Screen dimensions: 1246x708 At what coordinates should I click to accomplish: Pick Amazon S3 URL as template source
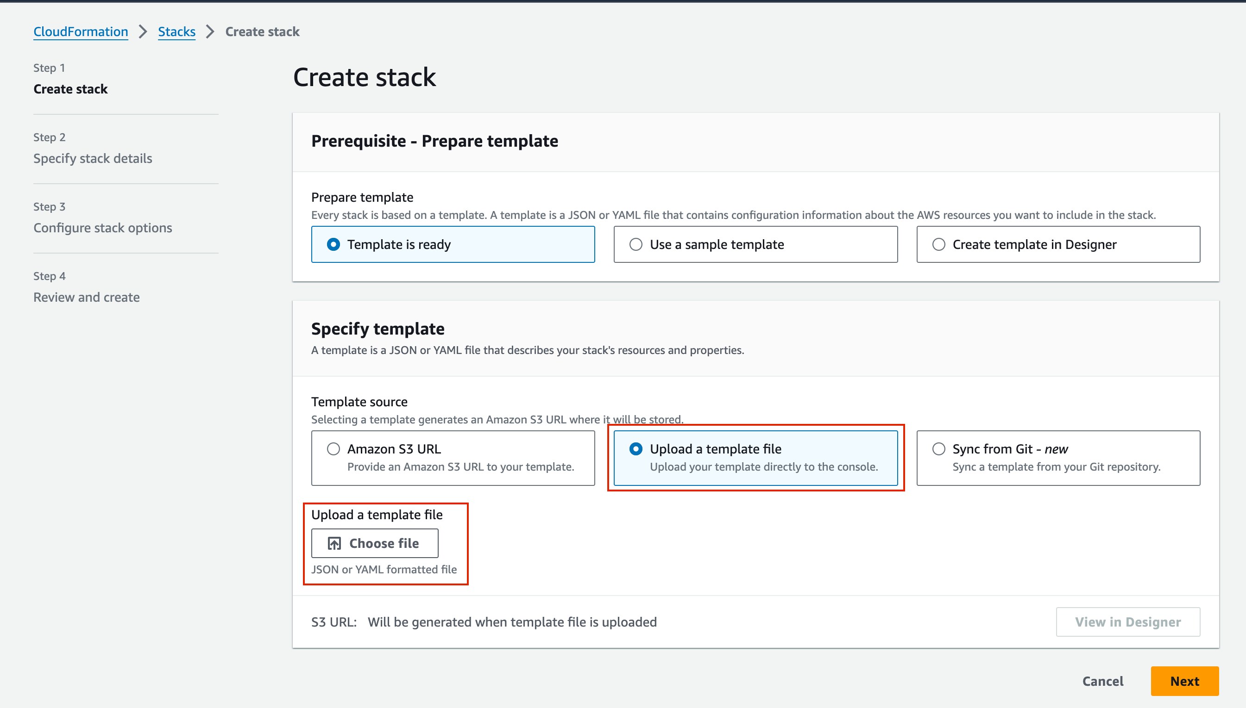click(x=453, y=458)
